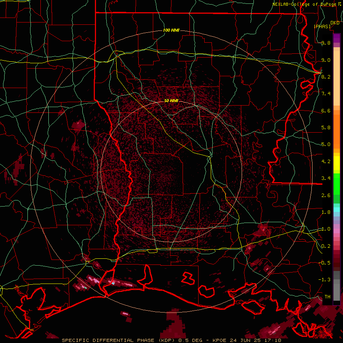Image resolution: width=343 pixels, height=343 pixels.
Task: Click the 9.8 value on color scale
Action: [326, 43]
